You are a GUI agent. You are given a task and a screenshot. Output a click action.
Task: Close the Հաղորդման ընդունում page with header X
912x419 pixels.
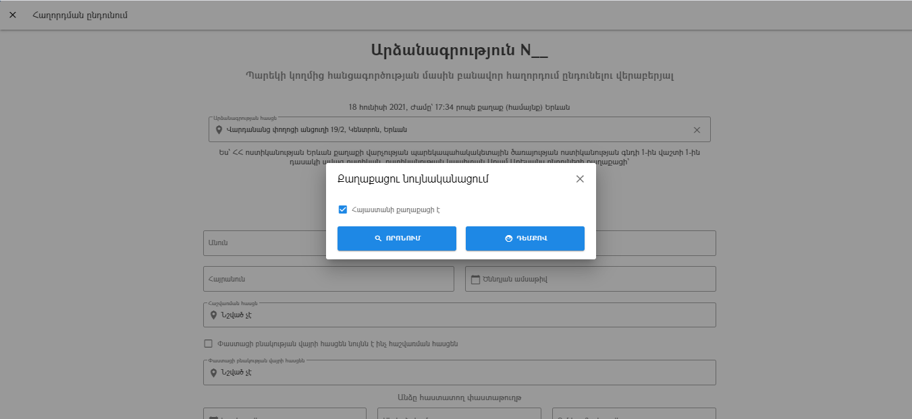[x=13, y=15]
